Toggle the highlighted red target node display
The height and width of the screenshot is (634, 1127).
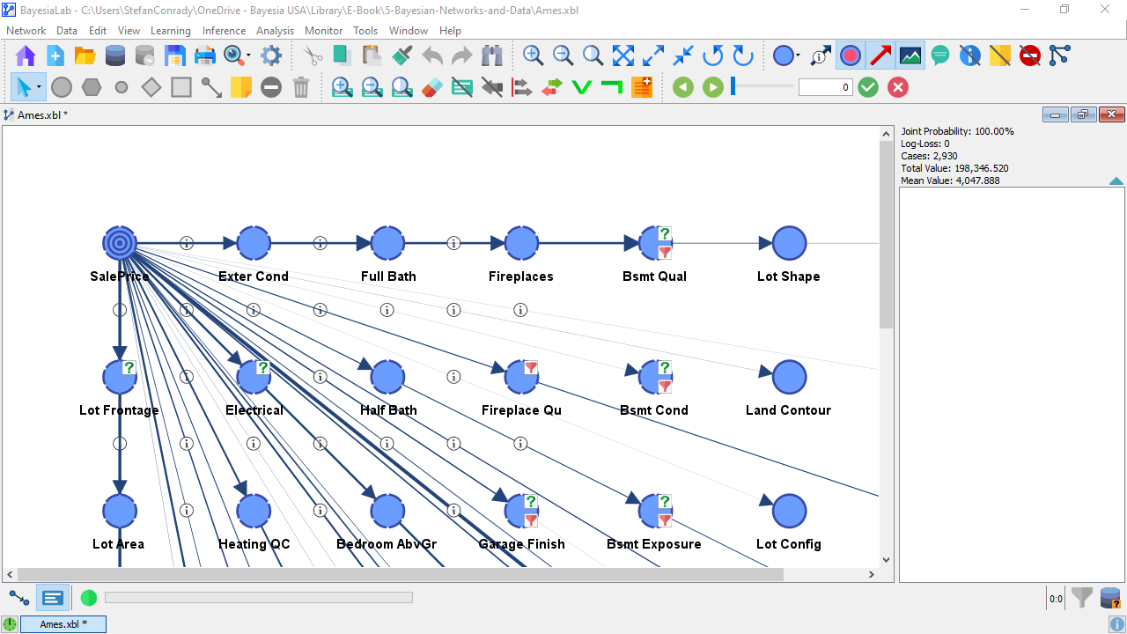coord(851,55)
